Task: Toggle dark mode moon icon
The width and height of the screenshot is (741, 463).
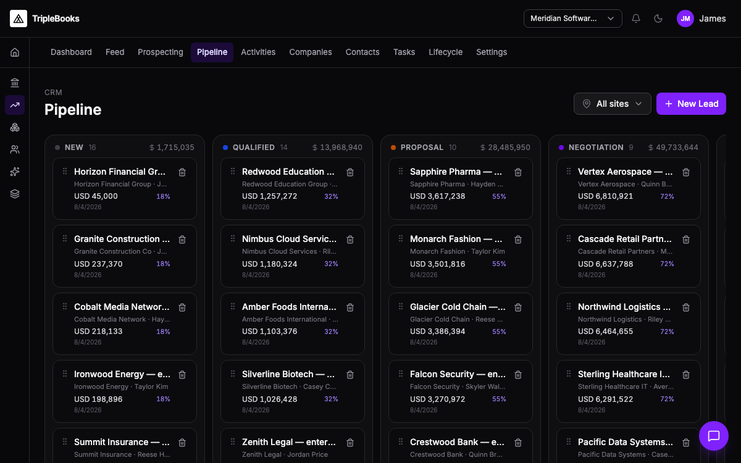Action: [658, 19]
